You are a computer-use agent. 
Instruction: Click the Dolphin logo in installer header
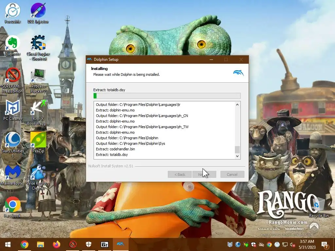click(x=238, y=73)
